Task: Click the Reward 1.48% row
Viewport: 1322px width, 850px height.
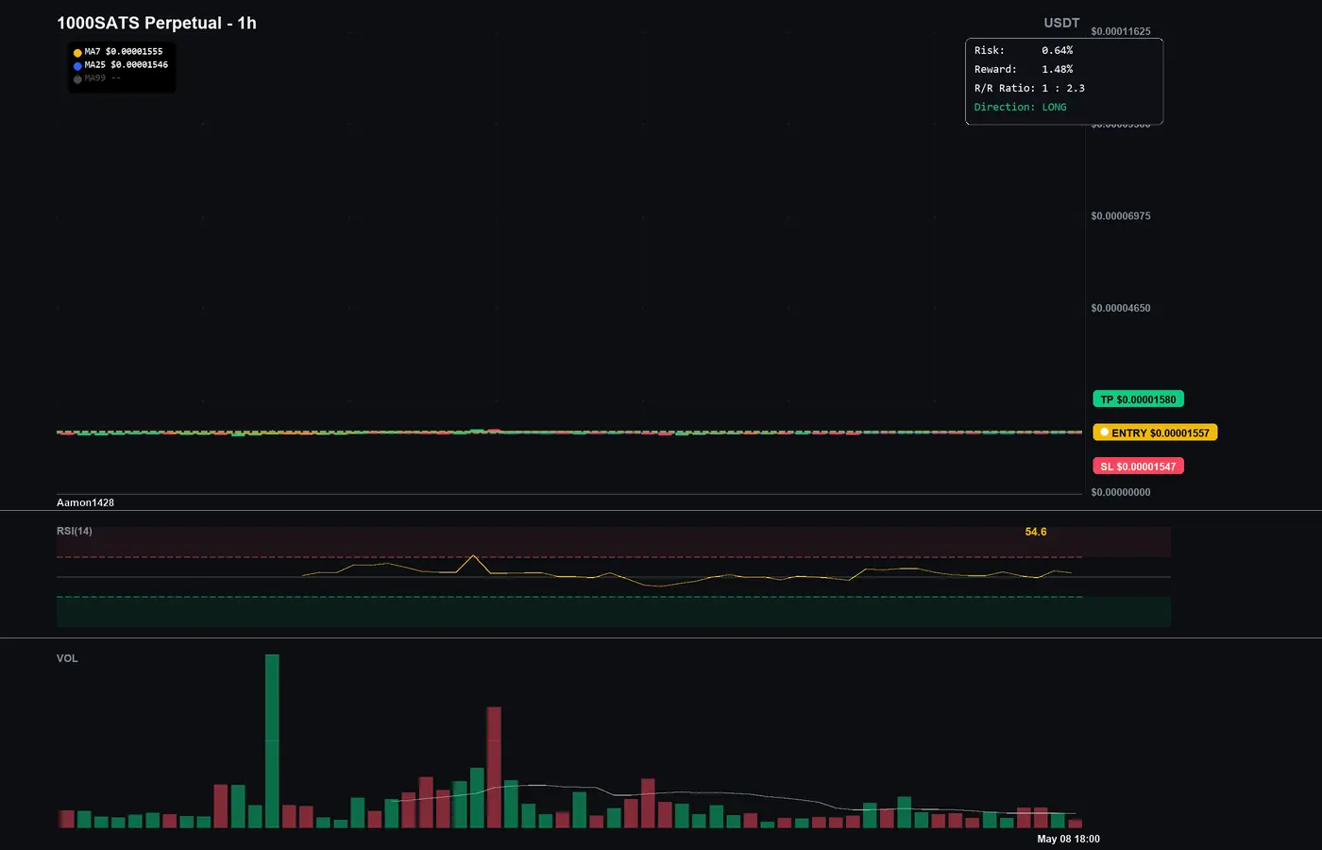Action: (x=1024, y=70)
